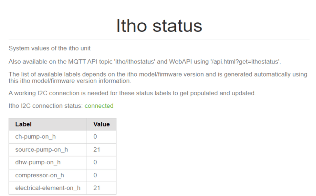Click the compressor-on_h value 0

(95, 175)
